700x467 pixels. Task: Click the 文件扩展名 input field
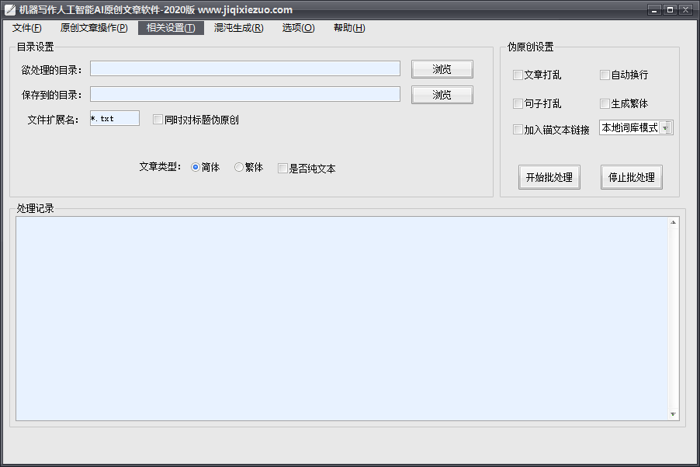coord(115,119)
